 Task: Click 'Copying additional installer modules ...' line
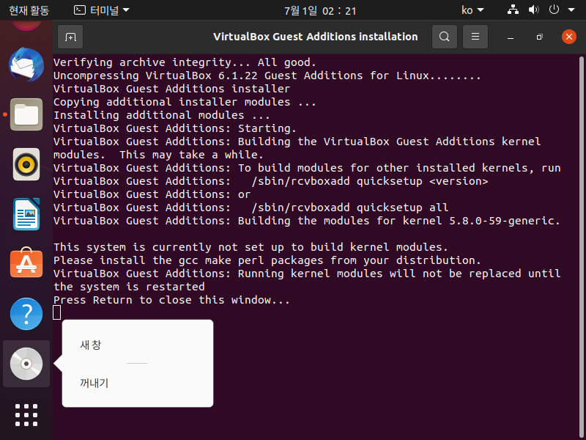click(x=185, y=102)
